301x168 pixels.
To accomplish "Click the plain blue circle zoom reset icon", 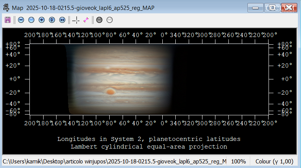I will (x=31, y=20).
